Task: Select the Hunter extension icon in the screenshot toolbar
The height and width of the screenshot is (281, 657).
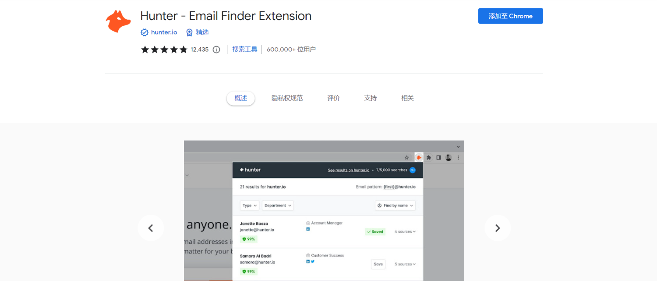Action: coord(419,157)
